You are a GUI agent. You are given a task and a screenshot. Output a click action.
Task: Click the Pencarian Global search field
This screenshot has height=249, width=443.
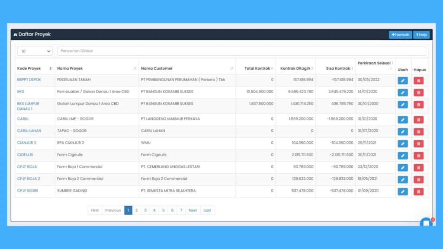coord(241,51)
